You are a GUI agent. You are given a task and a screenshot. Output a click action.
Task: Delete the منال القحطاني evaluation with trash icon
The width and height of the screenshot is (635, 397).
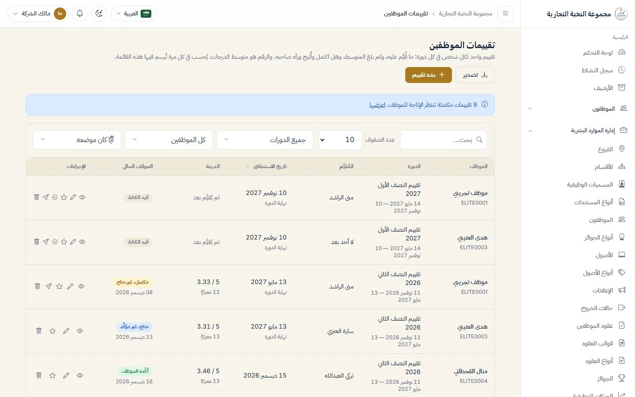(39, 375)
